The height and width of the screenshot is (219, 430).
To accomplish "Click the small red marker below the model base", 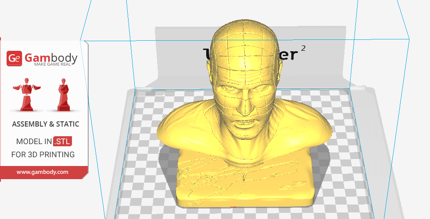I will (233, 207).
